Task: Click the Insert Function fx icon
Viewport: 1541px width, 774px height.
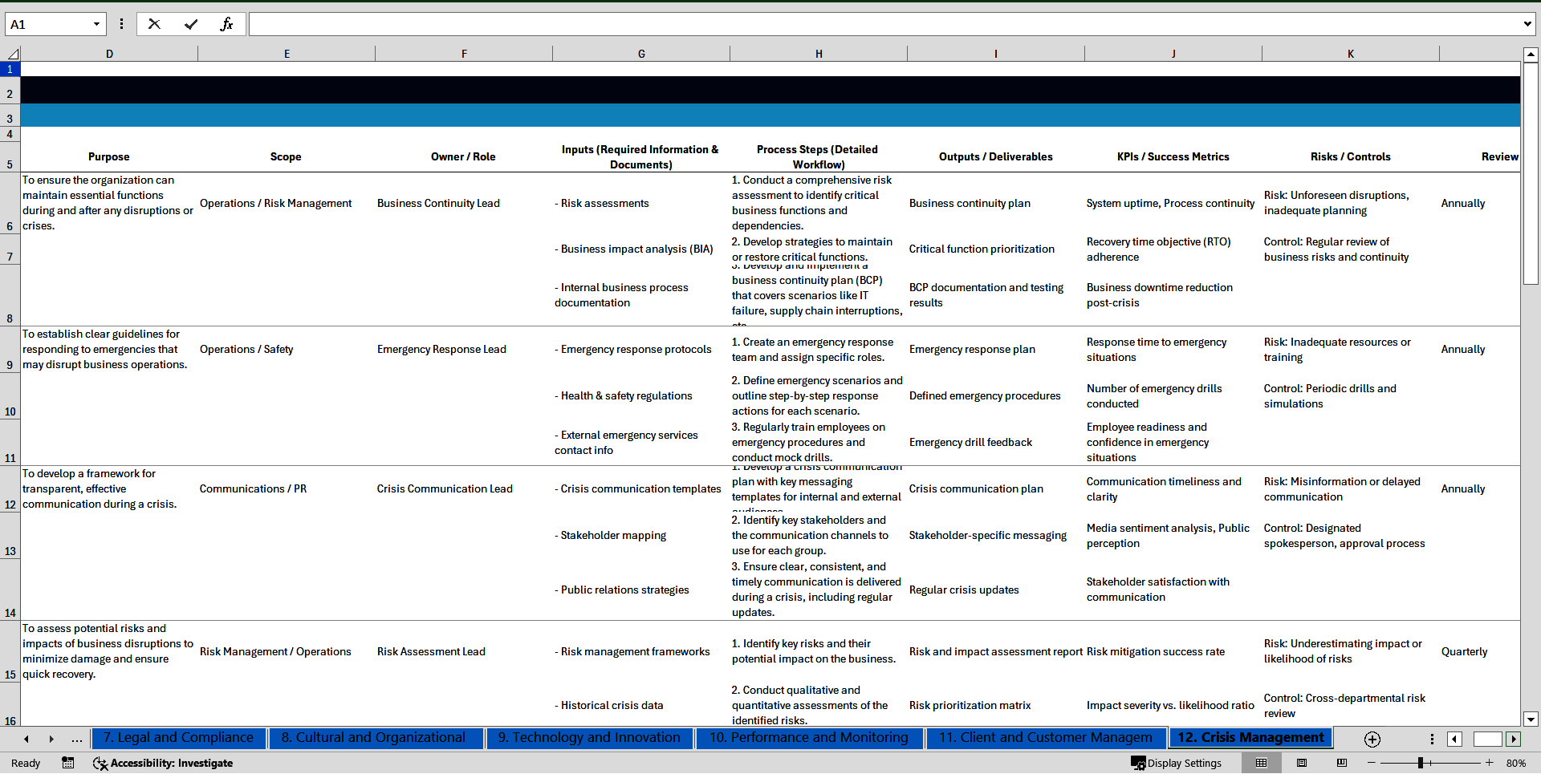Action: pos(226,24)
